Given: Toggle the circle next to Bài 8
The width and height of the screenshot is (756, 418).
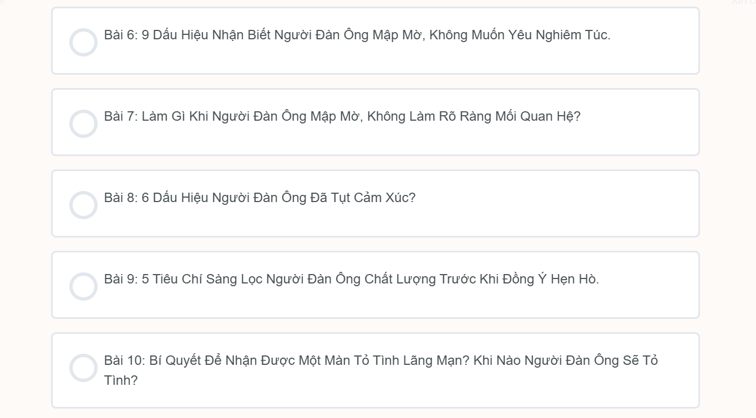Looking at the screenshot, I should (83, 205).
